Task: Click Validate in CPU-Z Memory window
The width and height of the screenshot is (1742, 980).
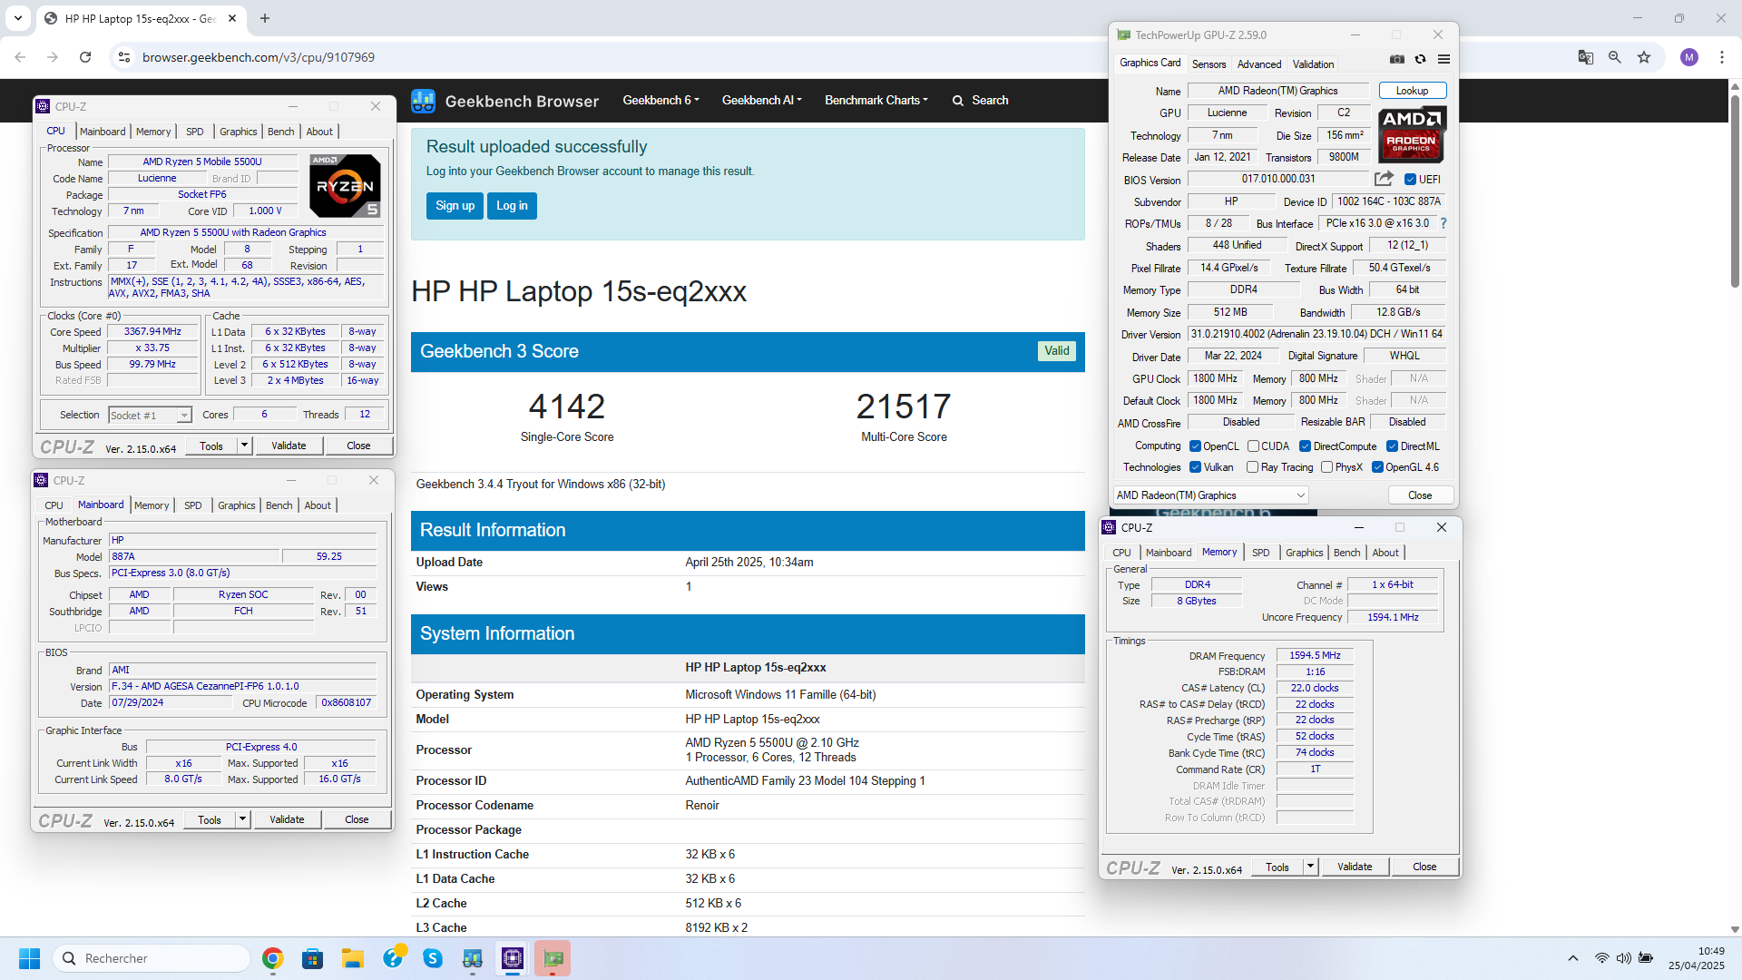Action: coord(1354,867)
